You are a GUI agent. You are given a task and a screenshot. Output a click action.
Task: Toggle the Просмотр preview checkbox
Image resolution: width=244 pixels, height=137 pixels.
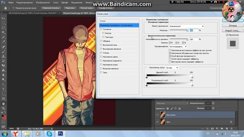point(227,35)
